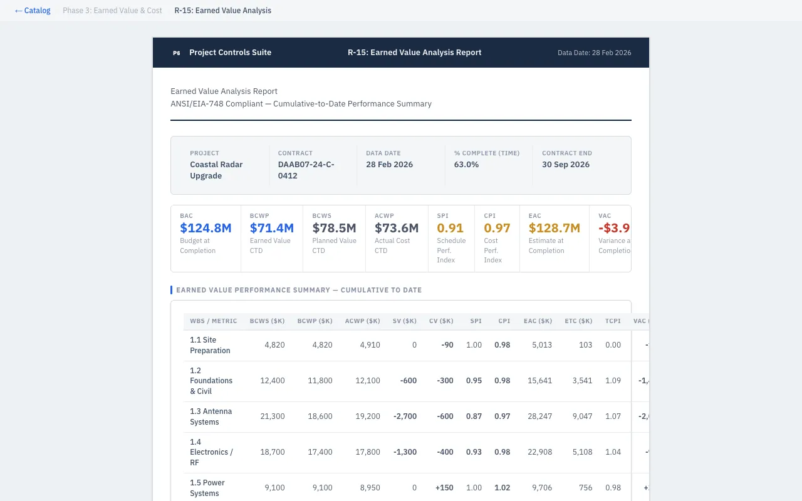Viewport: 802px width, 501px height.
Task: Select the CPI 0.97 Cost Performance indicator card
Action: click(x=497, y=238)
